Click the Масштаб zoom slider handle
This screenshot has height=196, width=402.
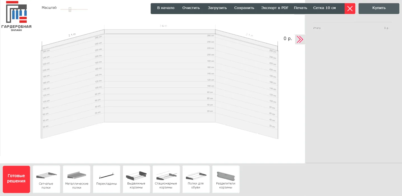[70, 9]
